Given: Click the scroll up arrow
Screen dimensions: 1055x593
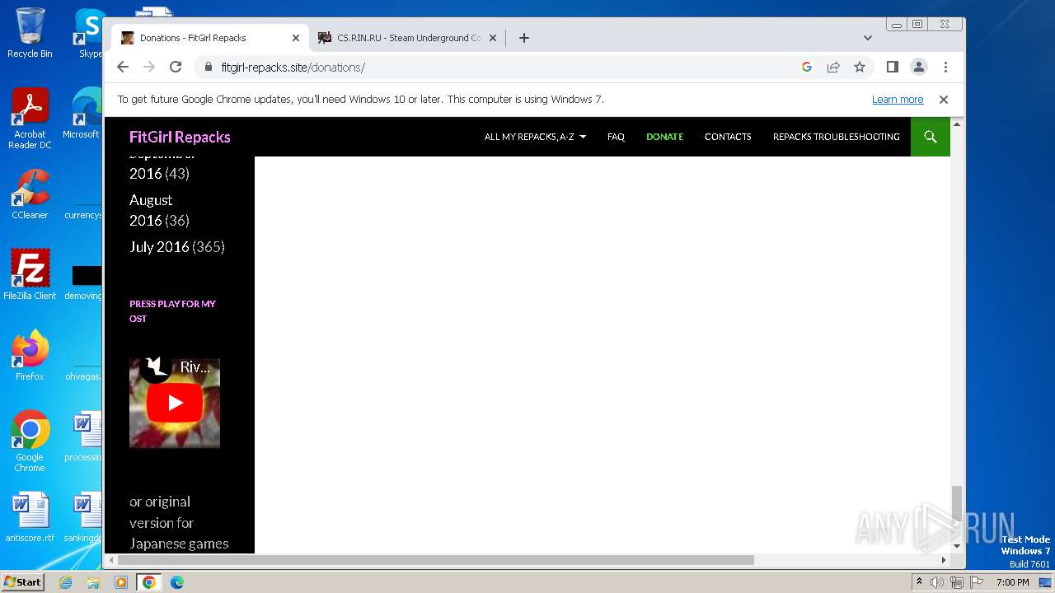Looking at the screenshot, I should (x=957, y=124).
